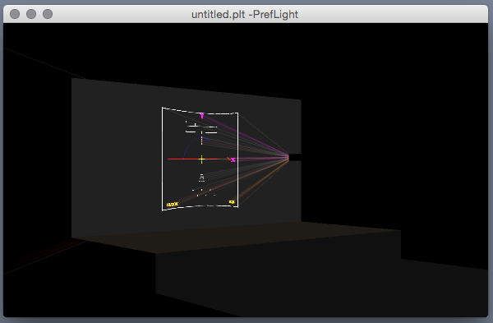Click the magenta X axis marker

[233, 160]
